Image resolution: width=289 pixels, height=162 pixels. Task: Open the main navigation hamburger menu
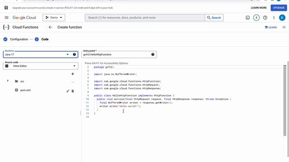coord(6,18)
